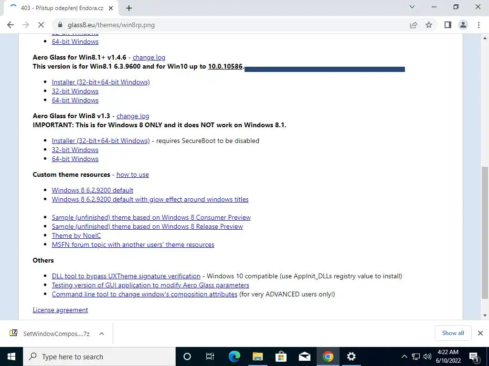
Task: Click the forward navigation arrow
Action: click(x=26, y=25)
